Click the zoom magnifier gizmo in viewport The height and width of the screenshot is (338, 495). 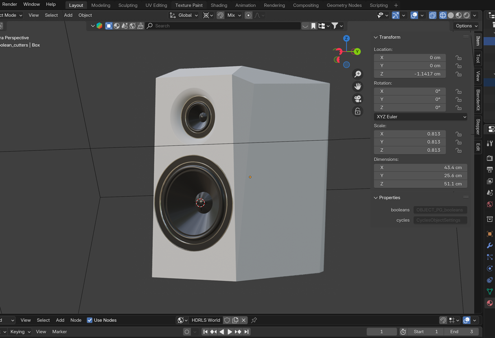point(358,74)
